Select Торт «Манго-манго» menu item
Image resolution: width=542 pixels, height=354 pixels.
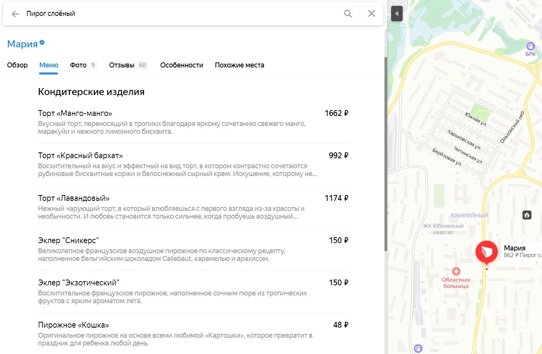[x=193, y=122]
